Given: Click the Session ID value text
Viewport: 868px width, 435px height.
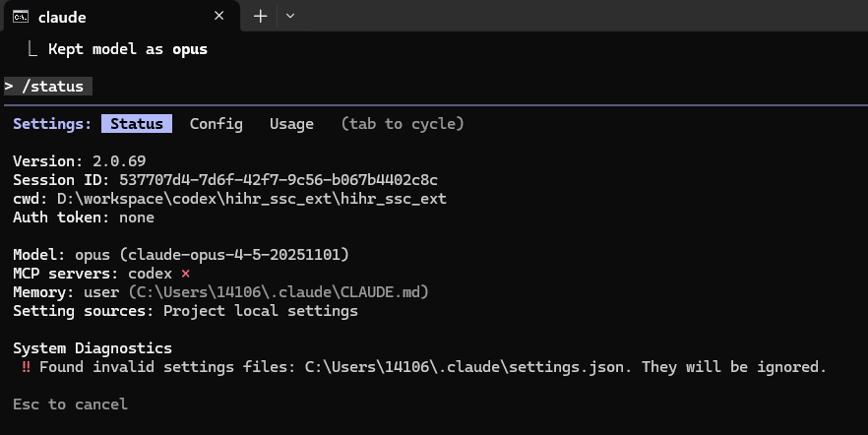Looking at the screenshot, I should tap(279, 180).
